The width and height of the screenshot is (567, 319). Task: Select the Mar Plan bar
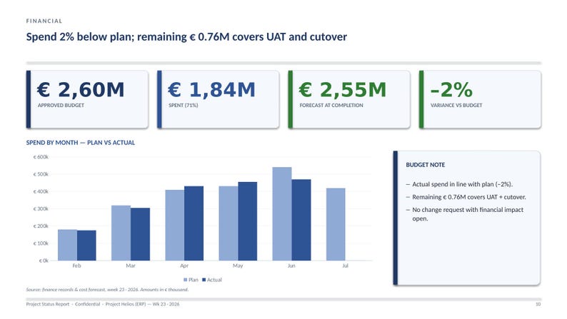coord(121,233)
